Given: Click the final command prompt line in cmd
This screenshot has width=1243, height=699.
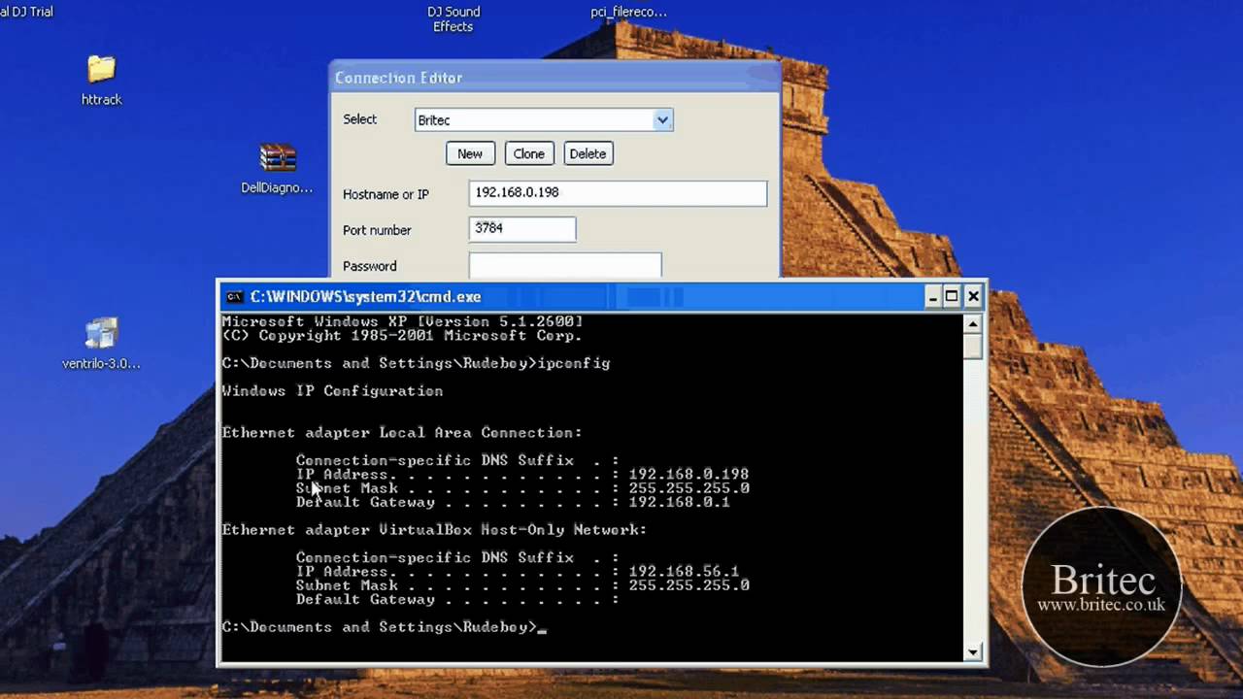Looking at the screenshot, I should tap(384, 627).
